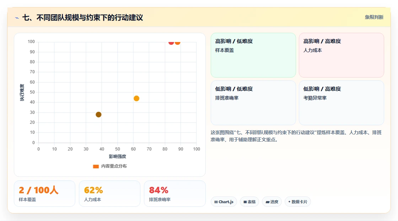The height and width of the screenshot is (221, 398).
Task: Select the 低影响 / 高难度 quadrant card
Action: click(x=341, y=103)
